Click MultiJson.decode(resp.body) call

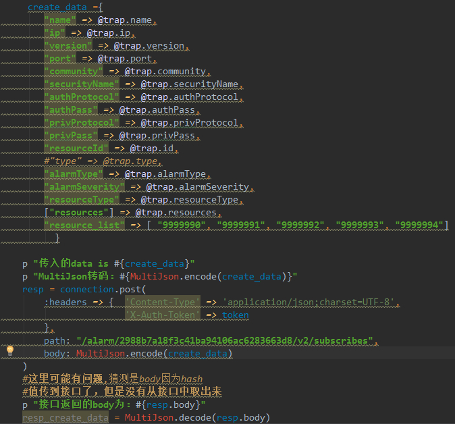pyautogui.click(x=197, y=418)
